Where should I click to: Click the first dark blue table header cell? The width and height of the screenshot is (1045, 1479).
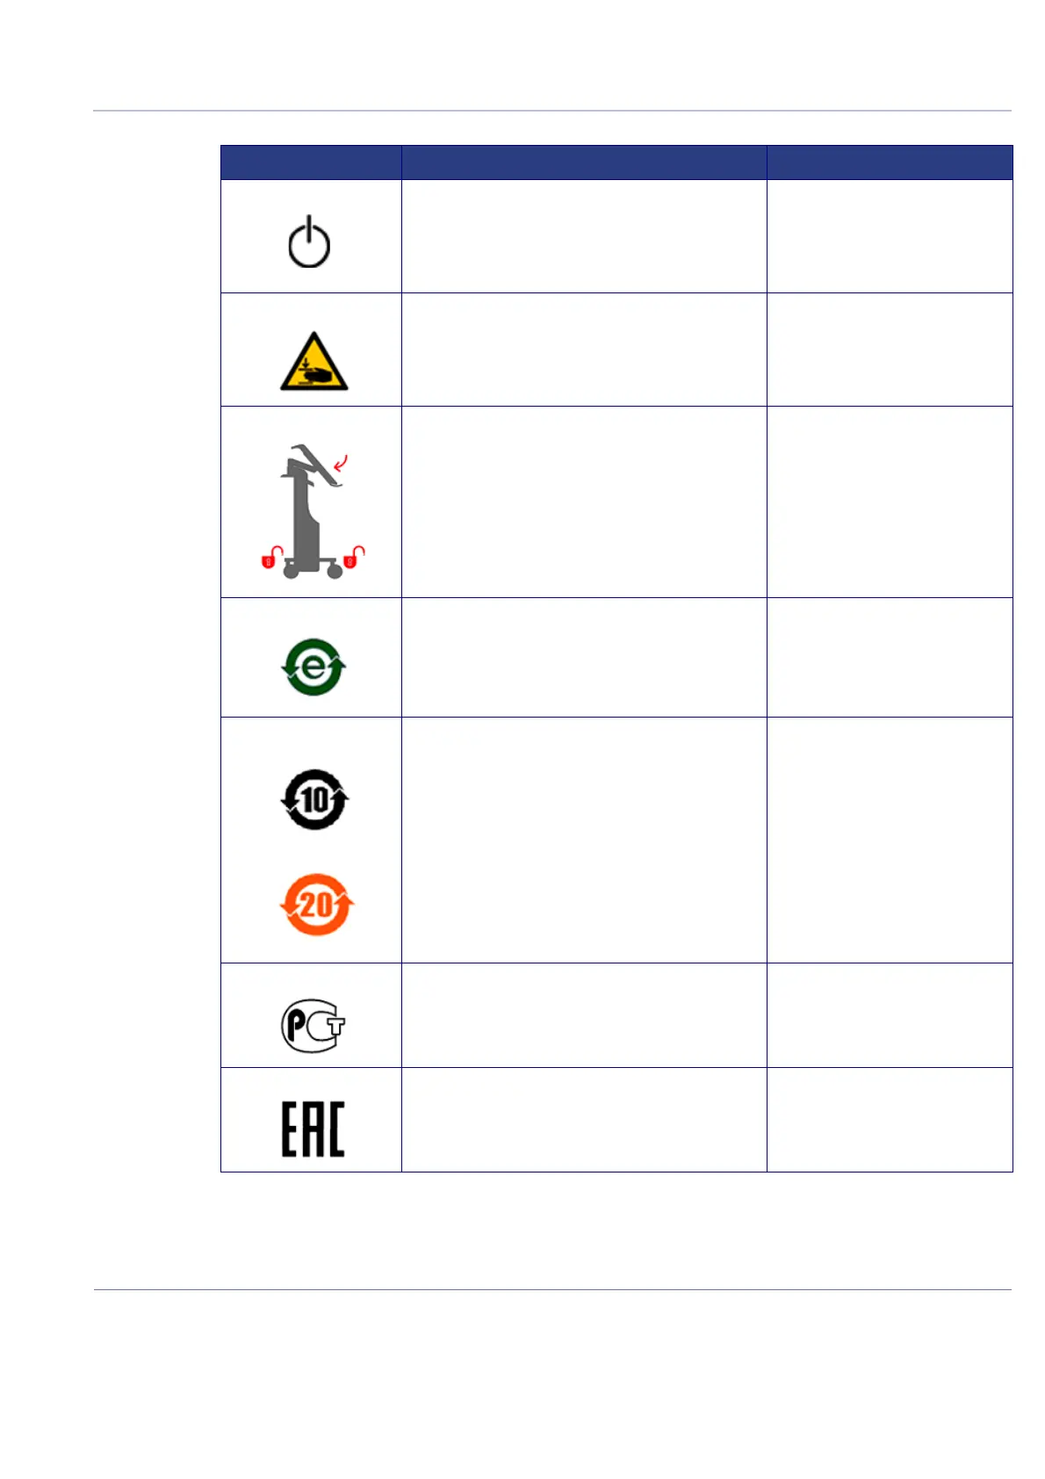coord(311,162)
